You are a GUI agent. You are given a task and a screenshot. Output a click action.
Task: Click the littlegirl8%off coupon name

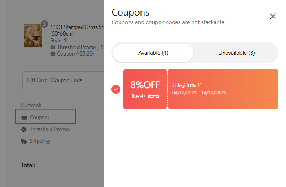pyautogui.click(x=186, y=85)
